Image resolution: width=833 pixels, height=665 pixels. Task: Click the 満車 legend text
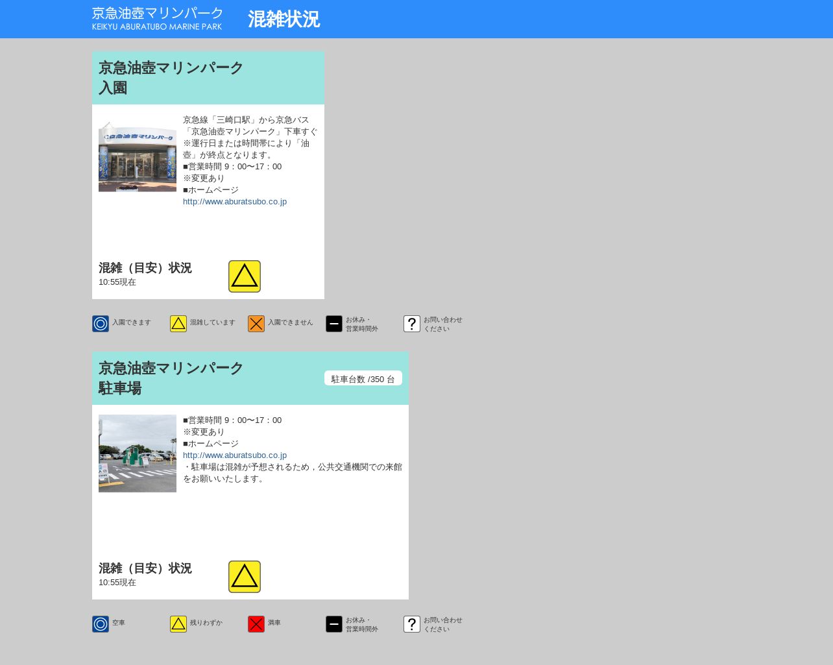(x=274, y=623)
